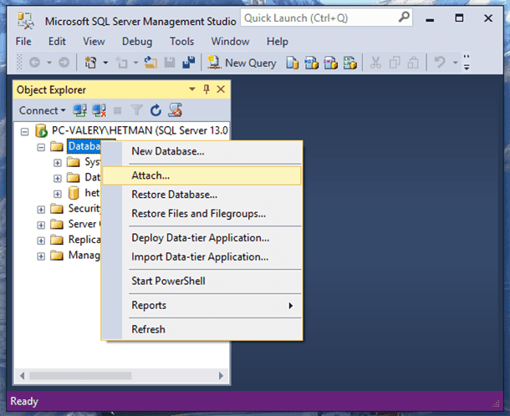Collapse the Databases folder node
The width and height of the screenshot is (510, 416).
[x=41, y=147]
